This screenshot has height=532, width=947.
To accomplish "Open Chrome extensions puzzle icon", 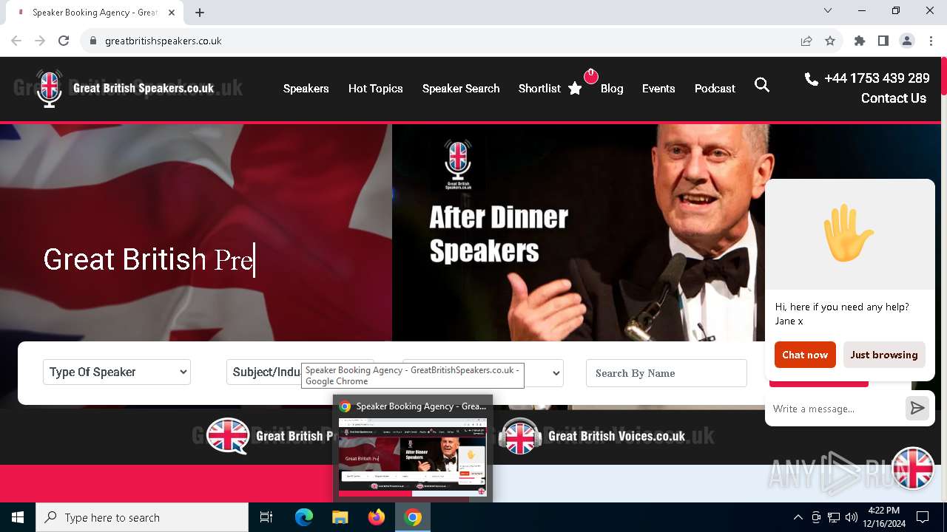I will 860,41.
